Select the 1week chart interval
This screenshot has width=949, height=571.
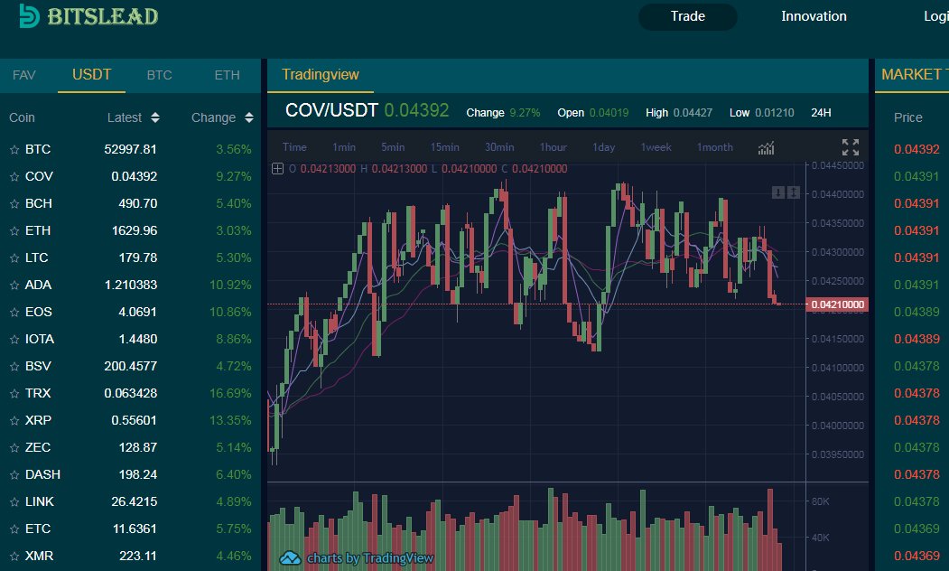pyautogui.click(x=656, y=147)
